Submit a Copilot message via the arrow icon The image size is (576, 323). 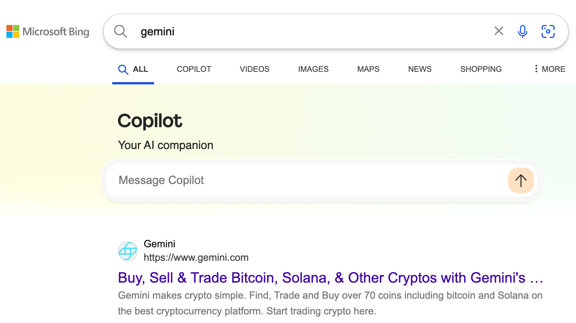click(x=520, y=180)
